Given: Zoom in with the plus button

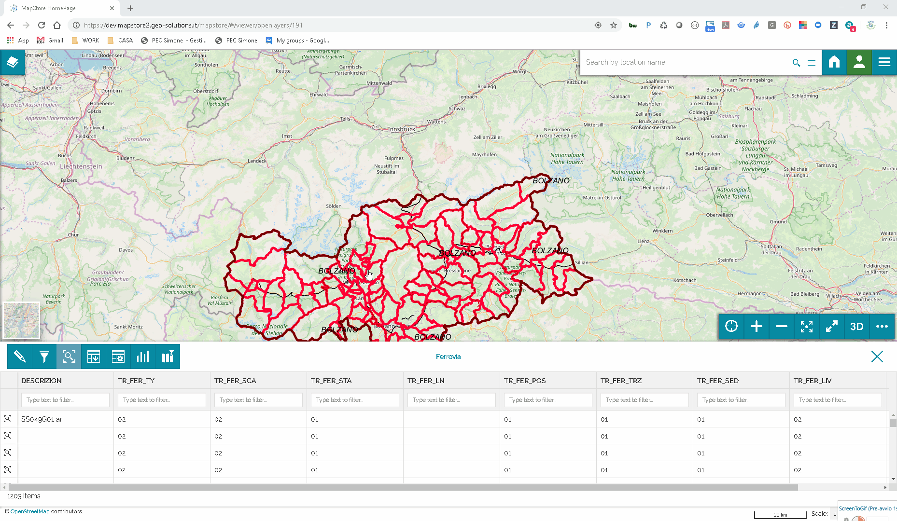Looking at the screenshot, I should pyautogui.click(x=757, y=327).
